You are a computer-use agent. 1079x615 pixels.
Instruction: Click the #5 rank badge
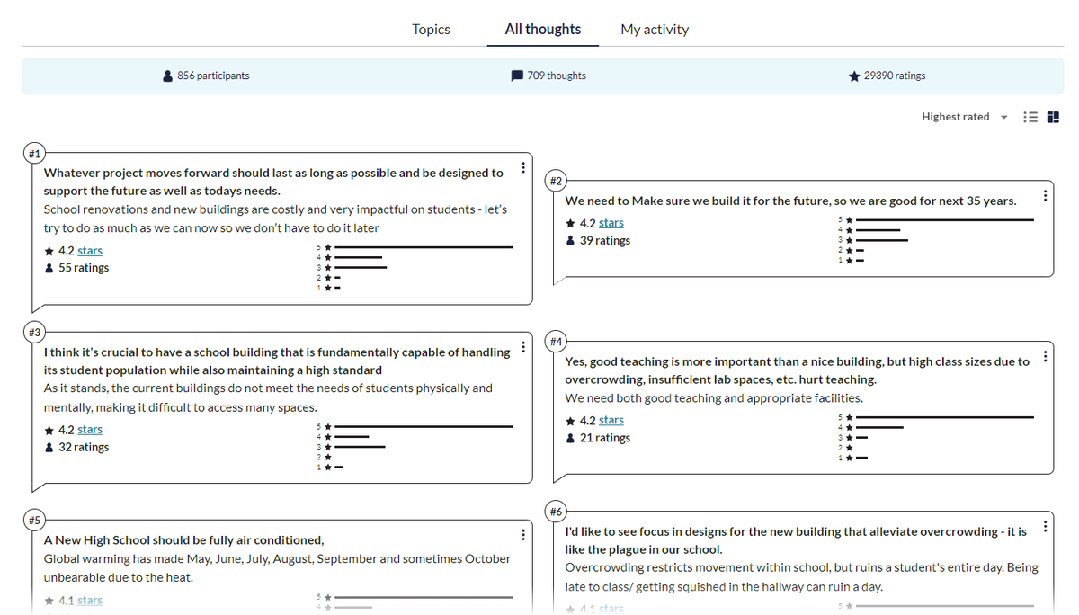click(34, 520)
